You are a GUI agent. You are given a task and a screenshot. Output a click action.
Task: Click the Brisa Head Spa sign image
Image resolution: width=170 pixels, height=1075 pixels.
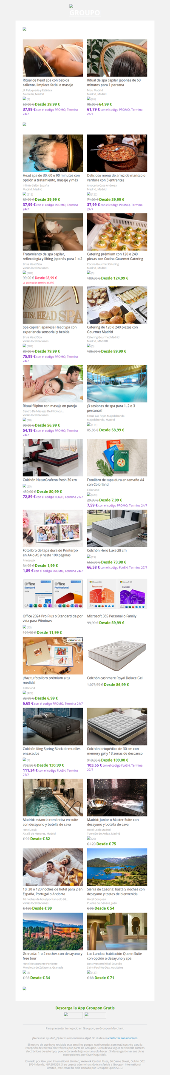(53, 305)
